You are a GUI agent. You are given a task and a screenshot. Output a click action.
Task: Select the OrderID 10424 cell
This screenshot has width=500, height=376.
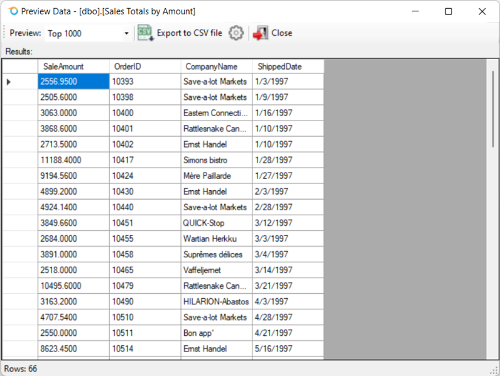click(145, 176)
